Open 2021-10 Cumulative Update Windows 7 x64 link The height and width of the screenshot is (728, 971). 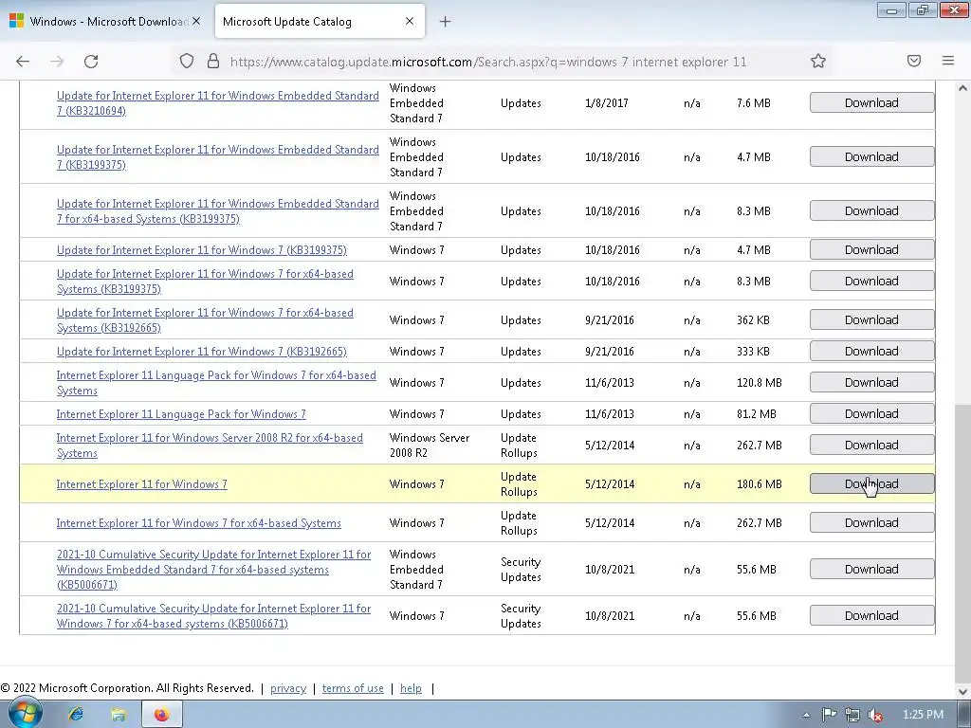point(213,616)
